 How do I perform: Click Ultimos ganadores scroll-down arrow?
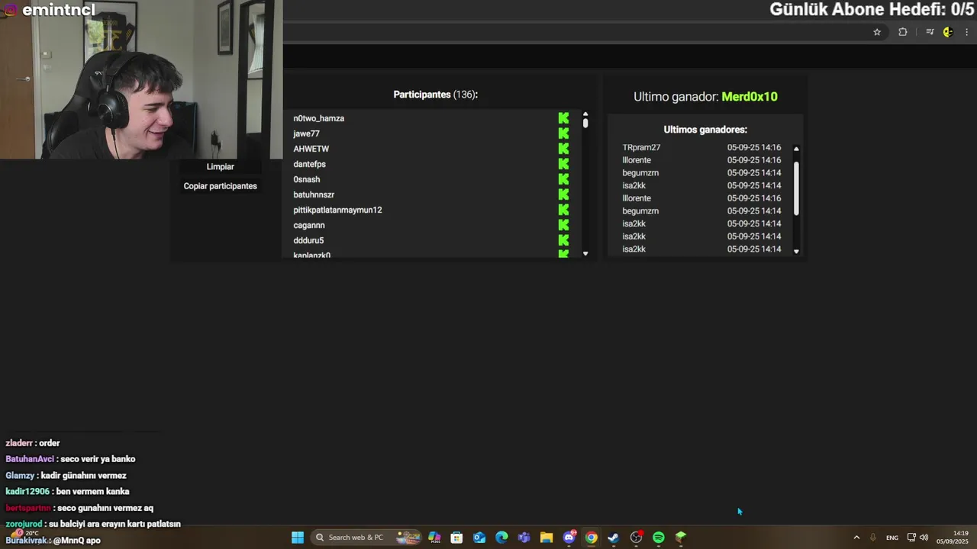(796, 251)
